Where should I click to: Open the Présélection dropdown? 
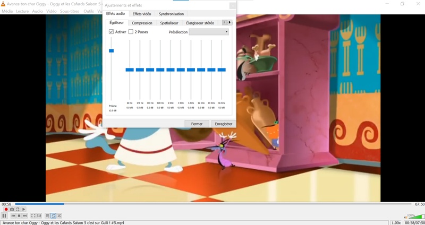[209, 32]
